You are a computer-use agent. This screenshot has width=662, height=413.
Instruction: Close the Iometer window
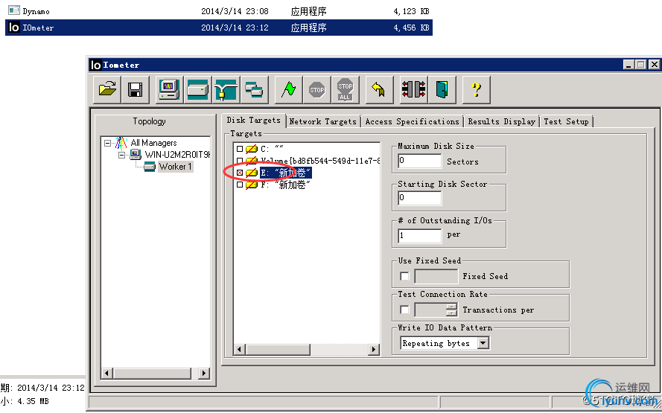coord(654,65)
